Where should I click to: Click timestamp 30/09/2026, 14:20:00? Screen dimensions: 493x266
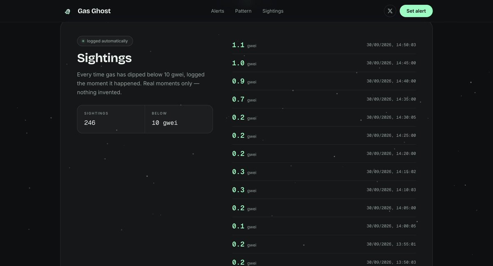pyautogui.click(x=391, y=154)
